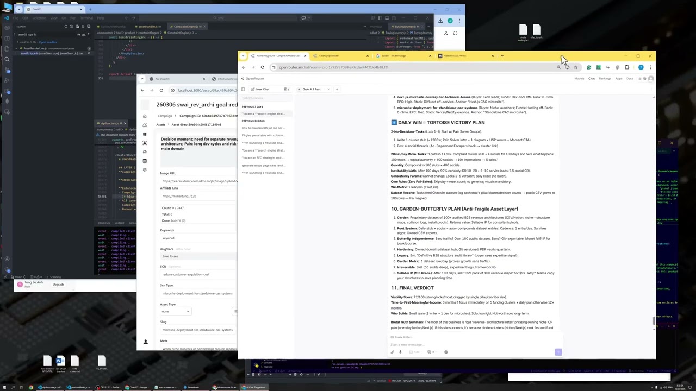696x391 pixels.
Task: Click the Image URL field in asset form
Action: pyautogui.click(x=199, y=181)
